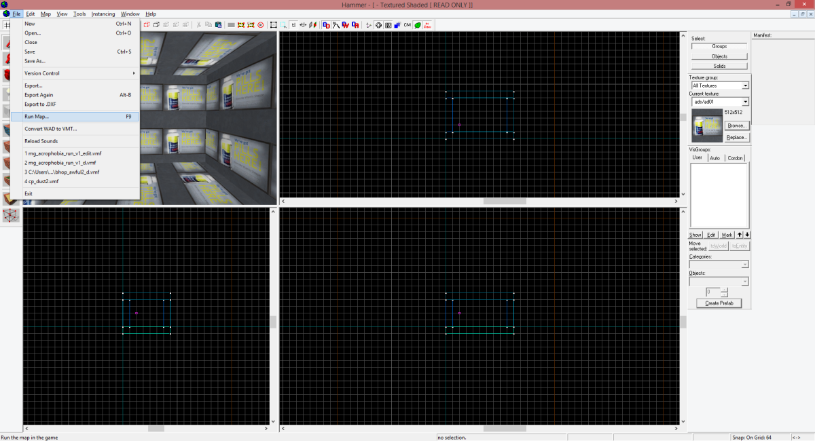Toggle the green leaf detail icon

coord(417,25)
